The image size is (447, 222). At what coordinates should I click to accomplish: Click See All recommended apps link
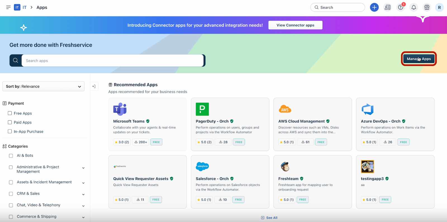click(269, 218)
